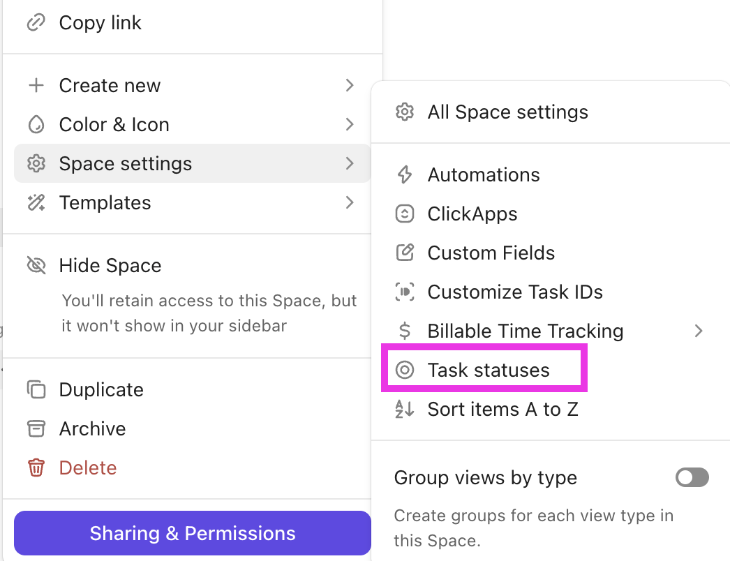Open All Space settings

(x=507, y=112)
